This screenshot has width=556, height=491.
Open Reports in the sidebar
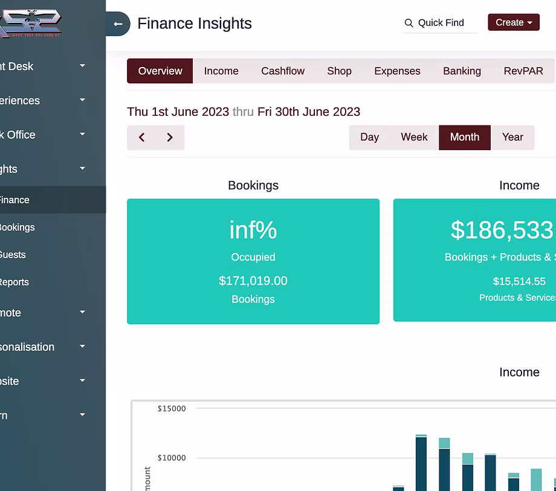tap(14, 282)
